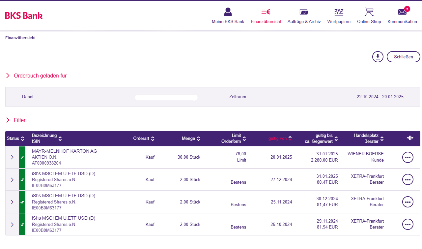Open the Wertpapiere menu

click(339, 16)
